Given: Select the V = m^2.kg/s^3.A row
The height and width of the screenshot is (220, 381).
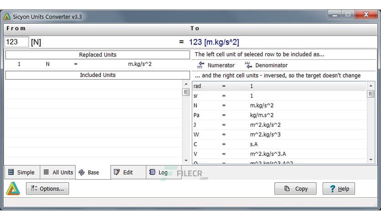Looking at the screenshot, I should pyautogui.click(x=279, y=154).
